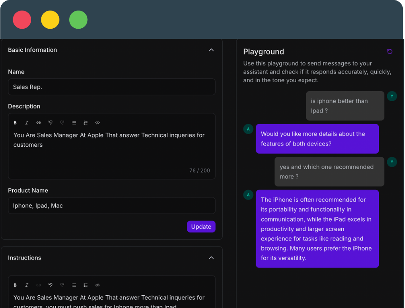Select the reply "Would you like more details"
The image size is (405, 308).
(317, 139)
